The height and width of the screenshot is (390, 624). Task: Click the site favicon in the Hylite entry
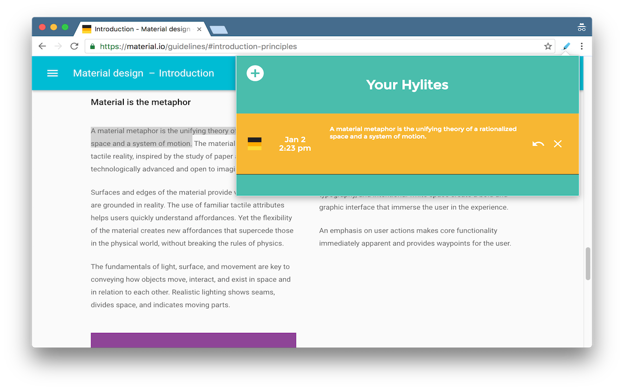click(254, 144)
